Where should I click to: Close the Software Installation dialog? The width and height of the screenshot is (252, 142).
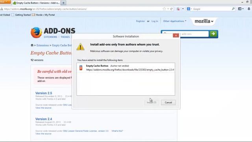[x=176, y=35]
